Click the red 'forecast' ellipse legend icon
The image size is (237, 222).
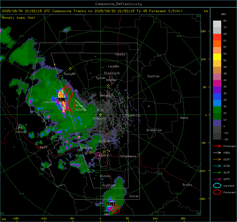pyautogui.click(x=217, y=192)
